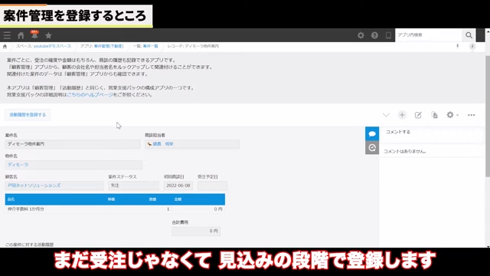Duplicate the record with copy icon
490x276 pixels.
click(x=434, y=115)
